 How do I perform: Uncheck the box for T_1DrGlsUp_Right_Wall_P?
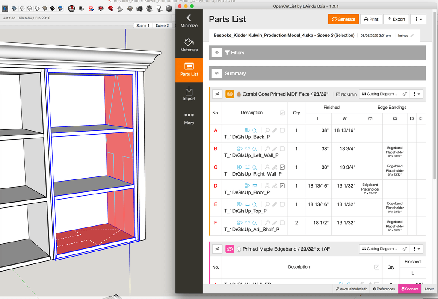click(x=282, y=167)
